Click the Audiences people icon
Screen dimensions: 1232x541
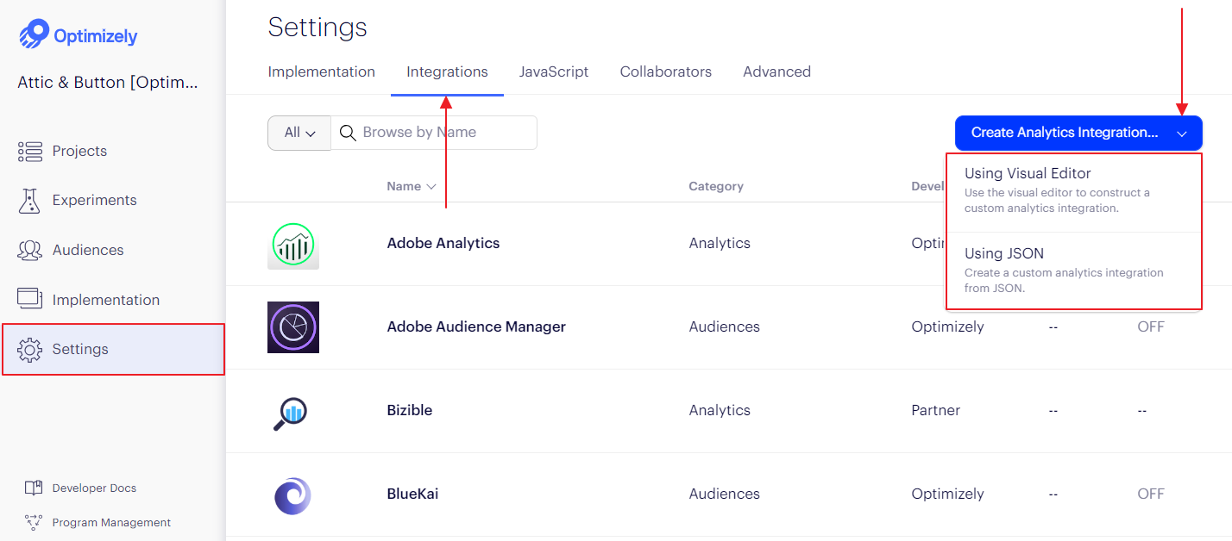[x=30, y=251]
